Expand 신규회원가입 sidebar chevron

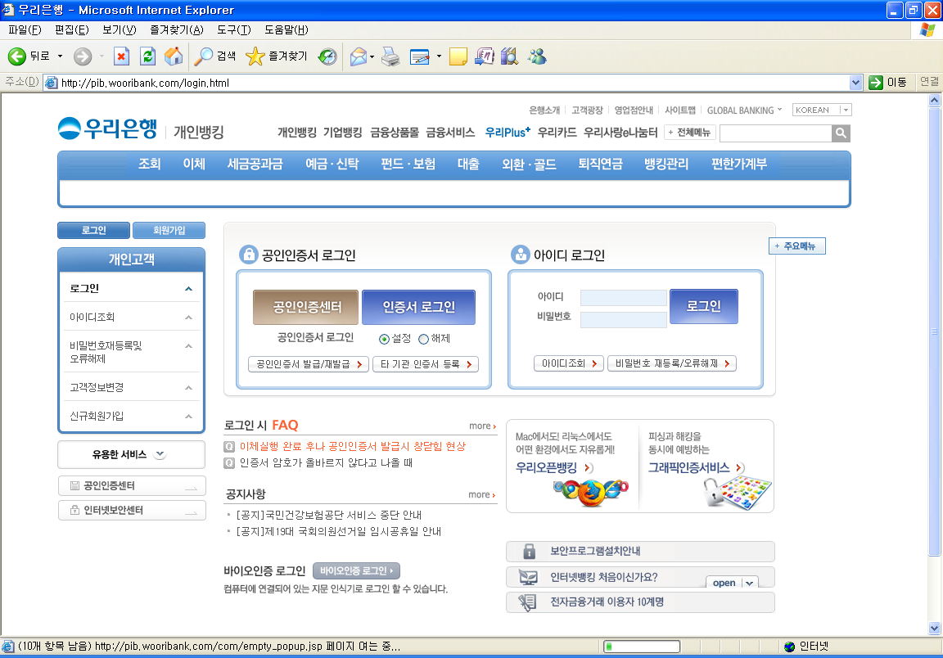[188, 417]
